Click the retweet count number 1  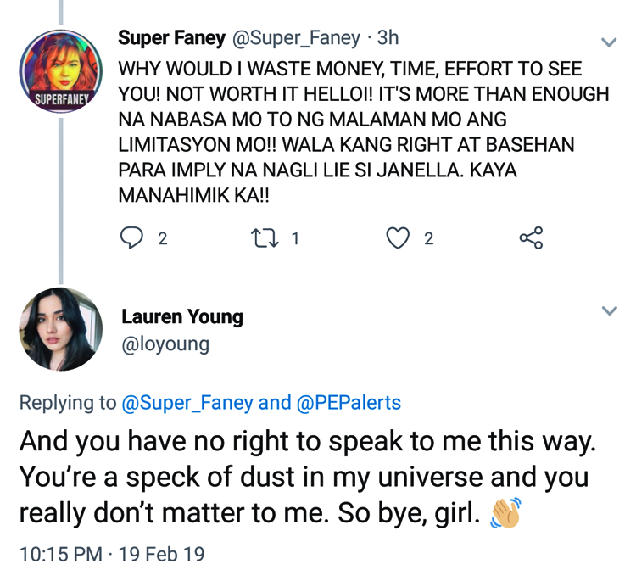click(295, 238)
